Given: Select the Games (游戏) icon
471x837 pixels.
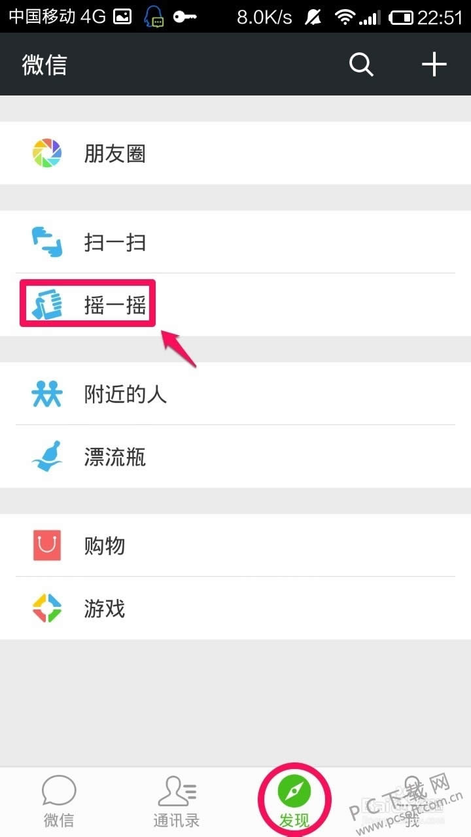Looking at the screenshot, I should pyautogui.click(x=46, y=607).
